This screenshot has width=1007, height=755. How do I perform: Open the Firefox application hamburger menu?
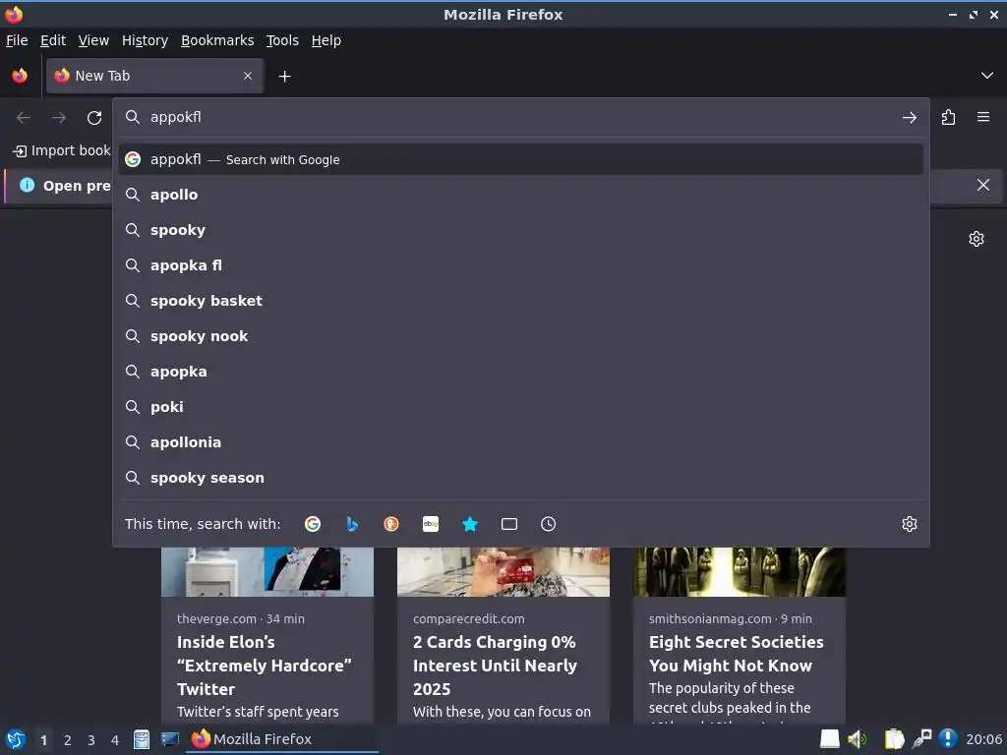point(983,118)
